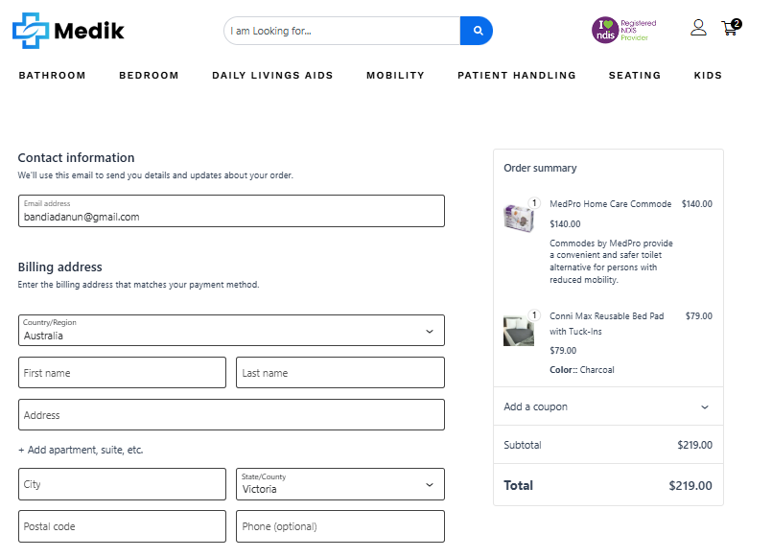This screenshot has width=772, height=557.
Task: Open the shopping cart icon
Action: (x=730, y=28)
